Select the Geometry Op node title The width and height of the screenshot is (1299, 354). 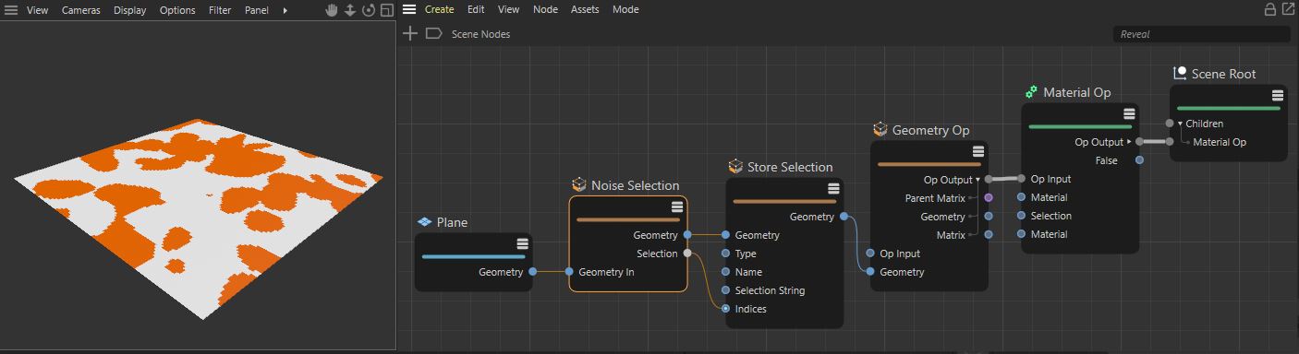point(931,131)
